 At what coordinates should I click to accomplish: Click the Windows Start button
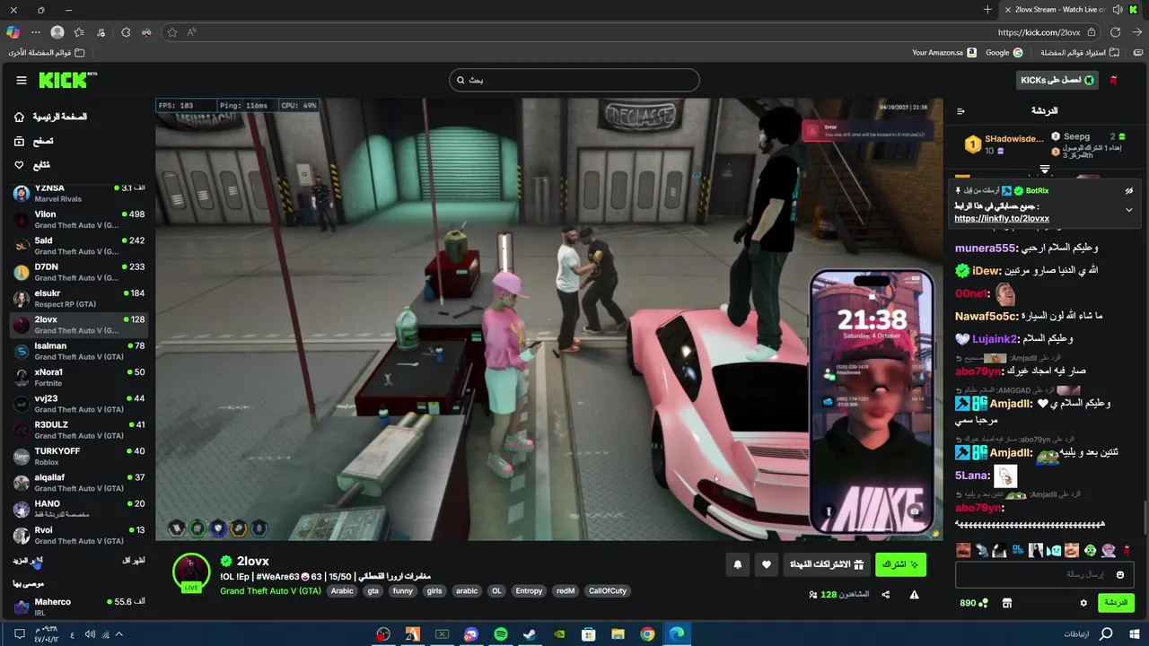1135,634
